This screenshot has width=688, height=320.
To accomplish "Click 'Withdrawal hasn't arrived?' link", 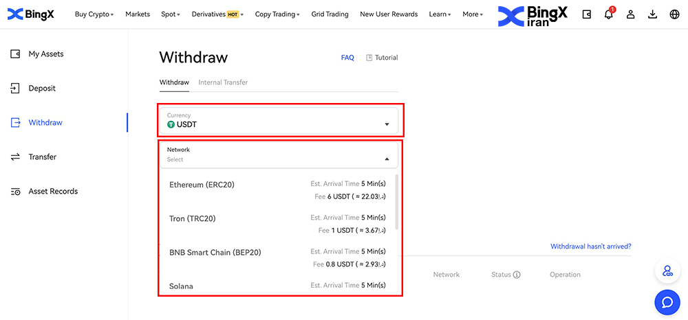I will [590, 247].
